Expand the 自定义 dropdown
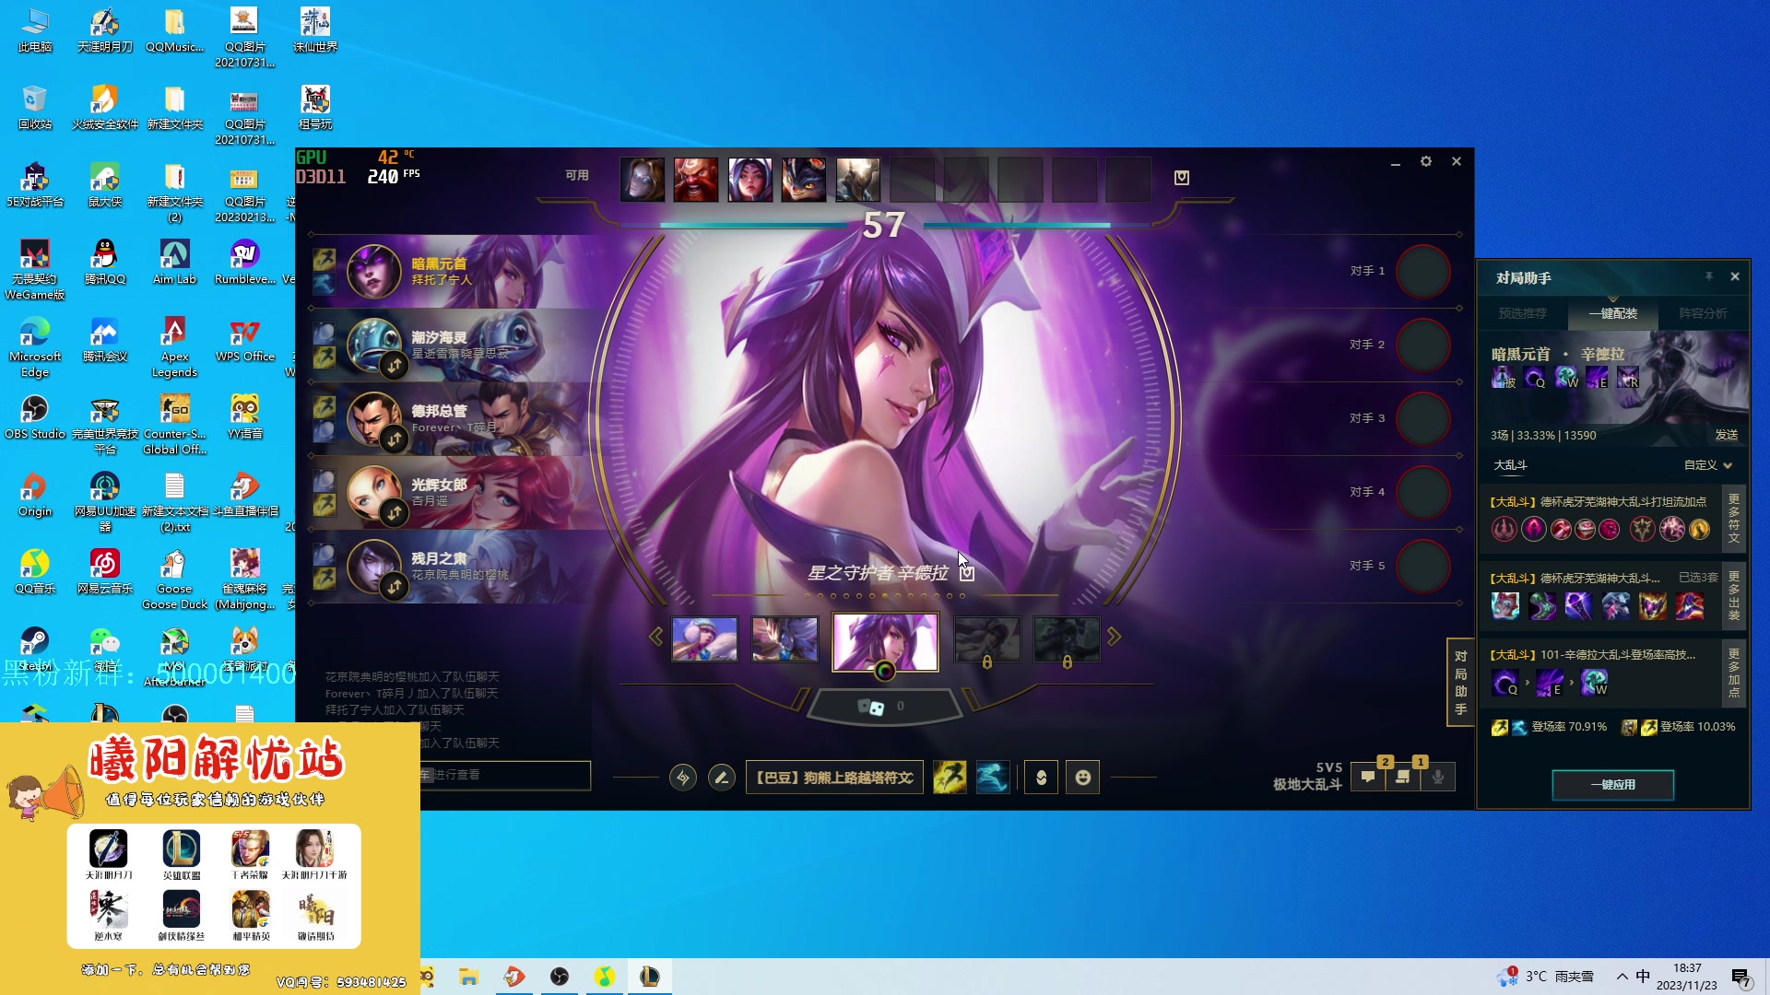This screenshot has height=995, width=1770. click(x=1708, y=465)
